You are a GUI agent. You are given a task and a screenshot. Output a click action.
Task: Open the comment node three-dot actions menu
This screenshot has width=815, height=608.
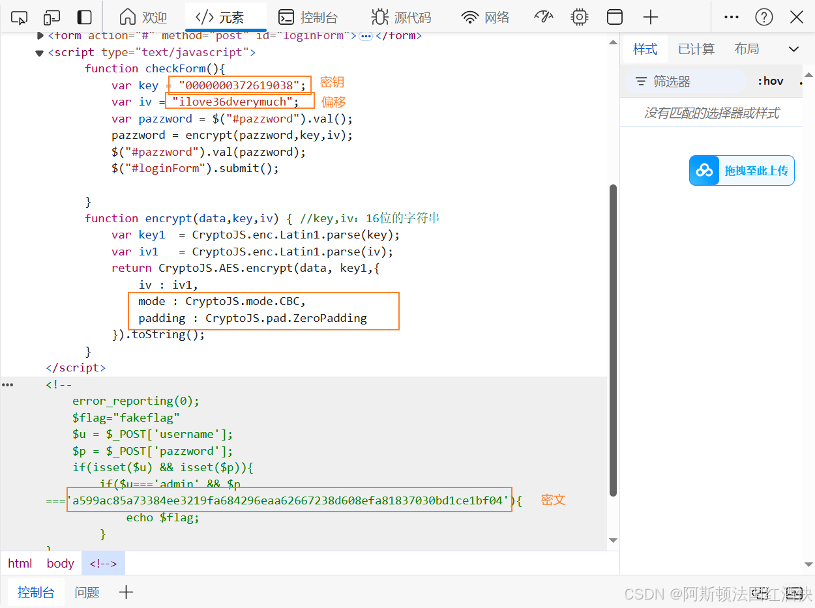coord(8,384)
